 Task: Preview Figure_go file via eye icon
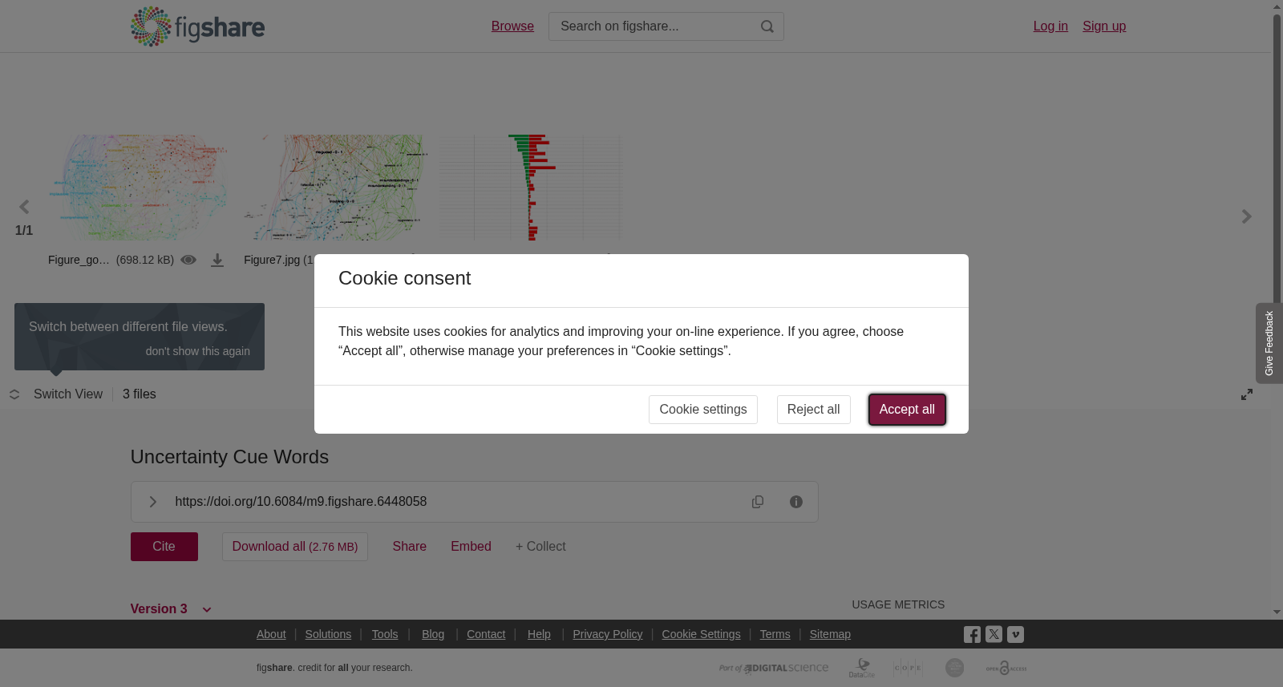point(188,260)
